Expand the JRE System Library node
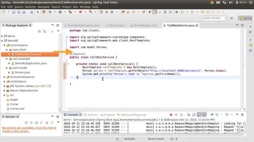The image size is (254, 142). [x=4, y=86]
